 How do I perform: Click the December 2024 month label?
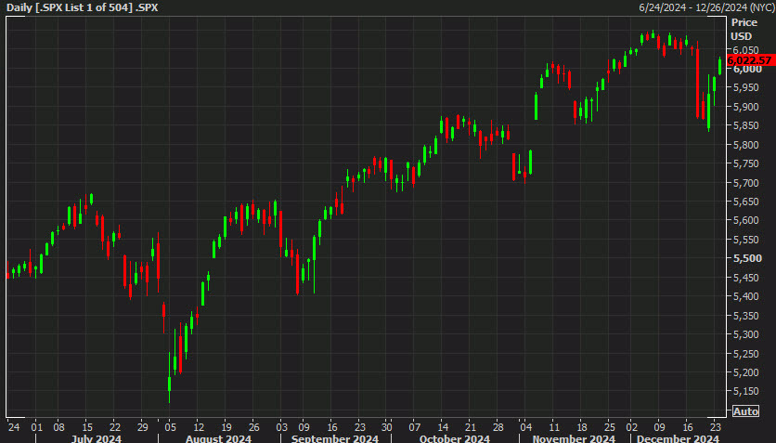(x=678, y=438)
